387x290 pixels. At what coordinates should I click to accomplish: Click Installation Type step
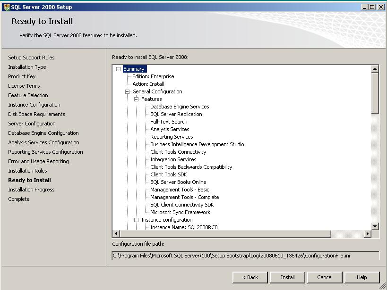tap(27, 67)
